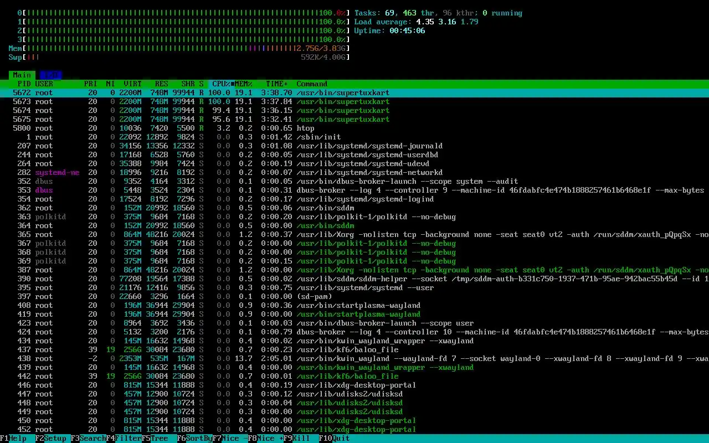Sort by the TIME+ column header
Screen dimensions: 709x443
coord(277,84)
